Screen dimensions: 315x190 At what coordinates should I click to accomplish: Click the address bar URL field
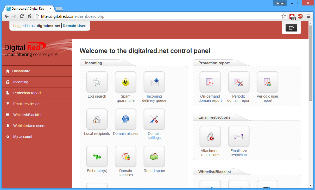161,16
